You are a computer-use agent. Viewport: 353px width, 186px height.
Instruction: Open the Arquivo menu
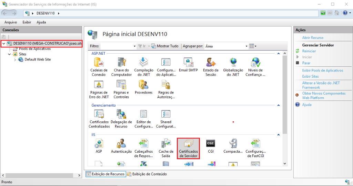[x=11, y=22]
